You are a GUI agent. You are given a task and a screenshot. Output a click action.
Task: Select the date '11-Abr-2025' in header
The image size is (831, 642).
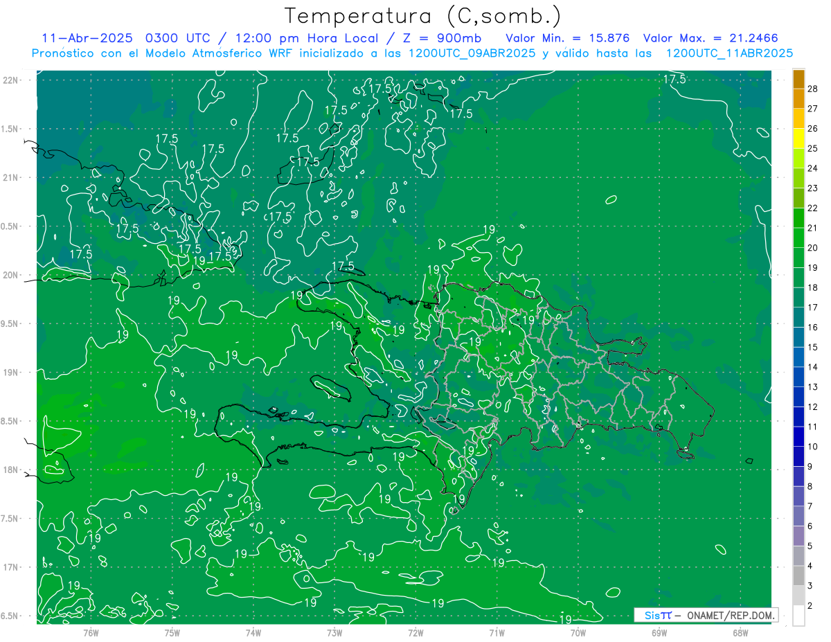(x=88, y=38)
